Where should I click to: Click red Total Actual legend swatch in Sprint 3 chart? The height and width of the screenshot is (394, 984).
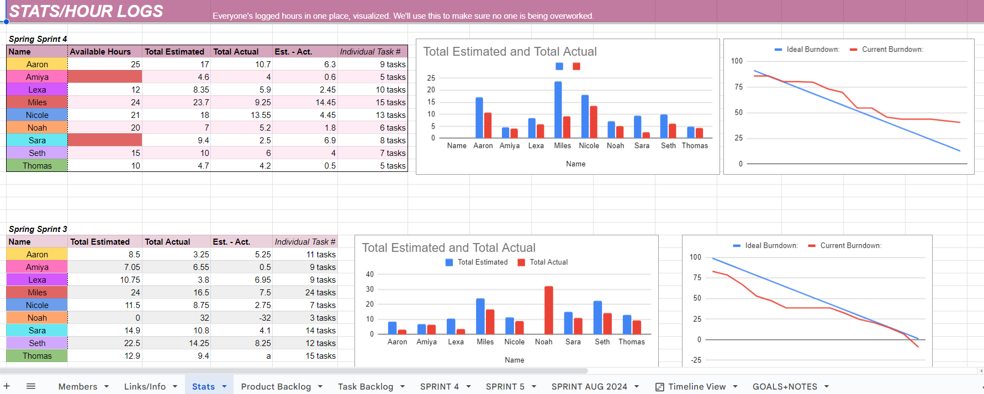point(521,262)
